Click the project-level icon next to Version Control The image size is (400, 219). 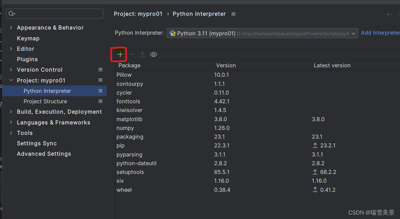(x=101, y=70)
